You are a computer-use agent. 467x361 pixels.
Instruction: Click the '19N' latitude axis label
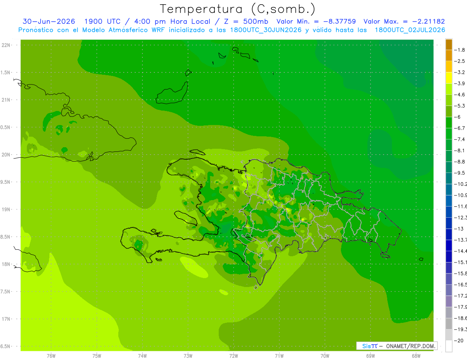click(x=7, y=210)
